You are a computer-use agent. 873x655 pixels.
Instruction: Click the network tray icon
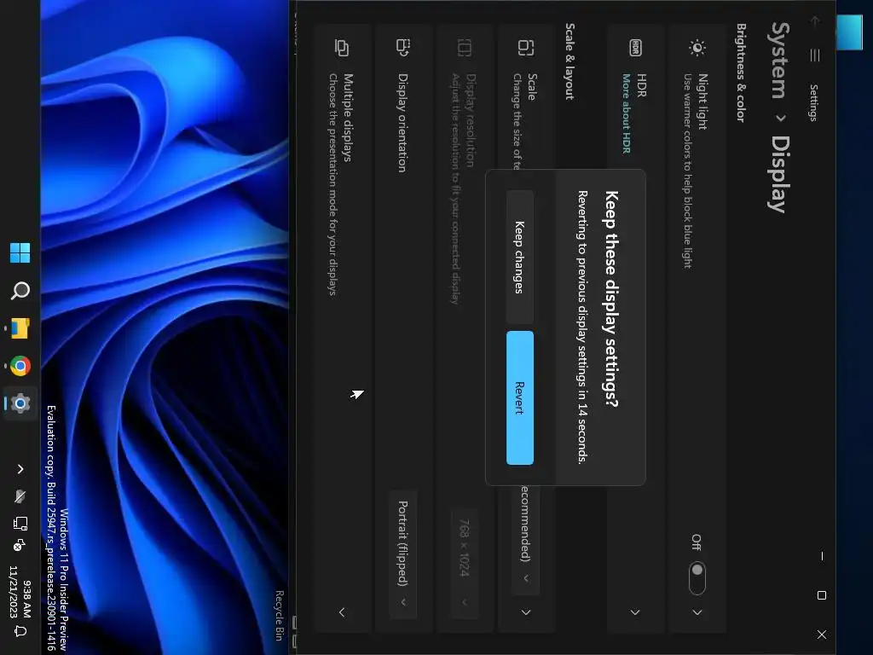(20, 524)
